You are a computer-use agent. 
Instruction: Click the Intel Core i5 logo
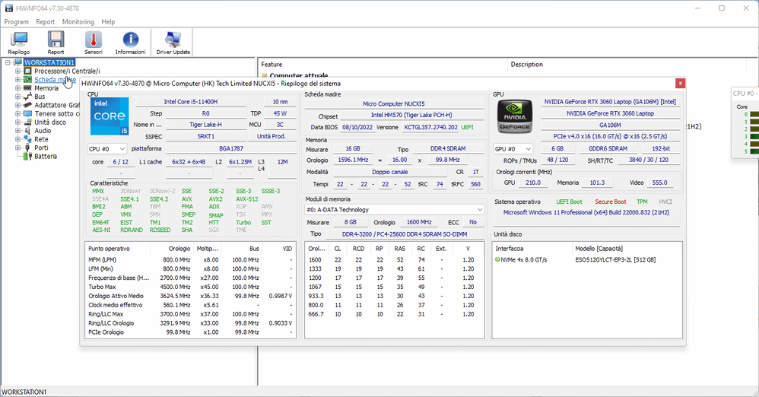coord(109,116)
